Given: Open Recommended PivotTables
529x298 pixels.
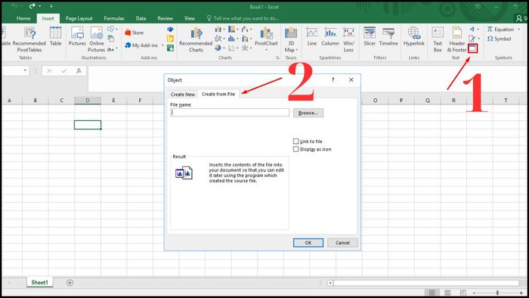Looking at the screenshot, I should pyautogui.click(x=29, y=40).
